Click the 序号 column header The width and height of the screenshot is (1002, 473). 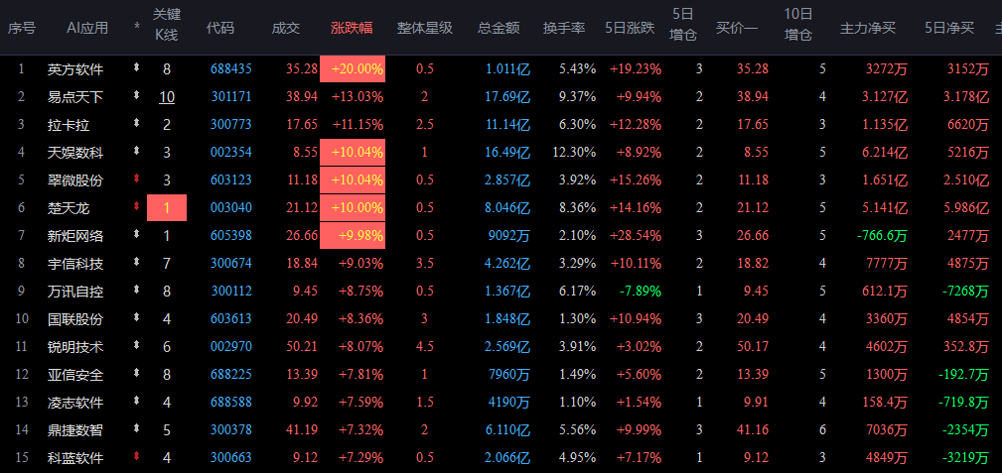pyautogui.click(x=22, y=28)
